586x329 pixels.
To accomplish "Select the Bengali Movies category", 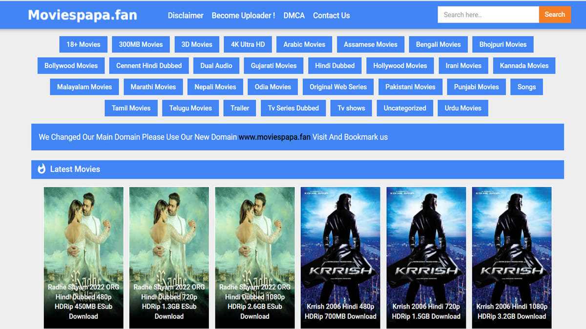I will point(439,44).
